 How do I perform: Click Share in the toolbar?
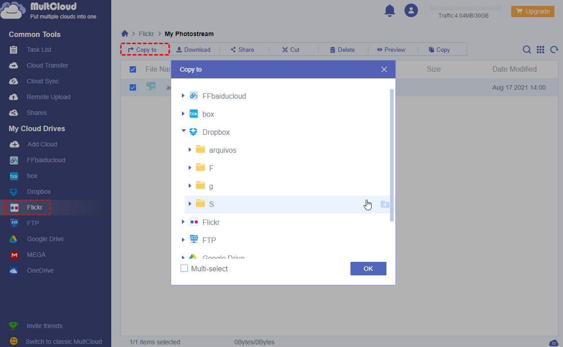(x=242, y=50)
